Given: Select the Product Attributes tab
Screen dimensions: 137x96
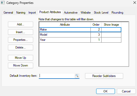Looking at the screenshot, I should pos(50,12).
